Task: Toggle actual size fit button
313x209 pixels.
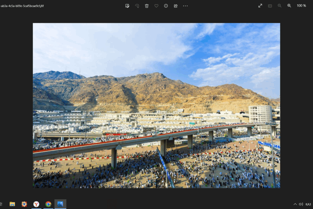Action: [270, 6]
